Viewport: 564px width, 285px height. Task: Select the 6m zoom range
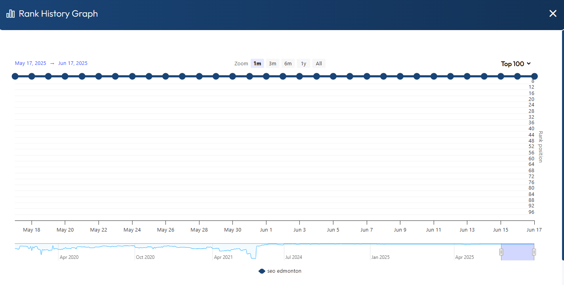[x=288, y=63]
